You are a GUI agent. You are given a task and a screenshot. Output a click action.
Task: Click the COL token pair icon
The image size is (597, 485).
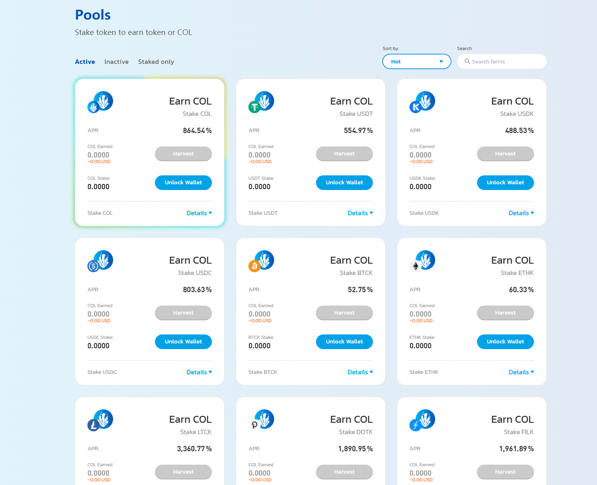100,102
